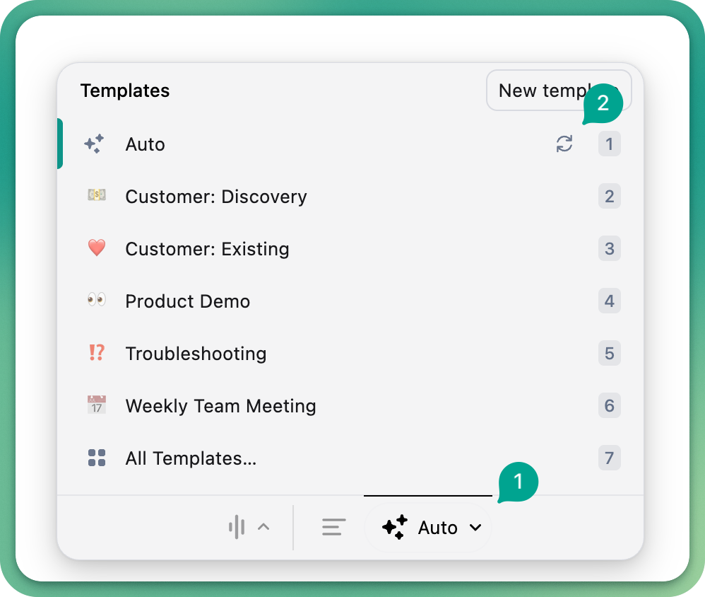Screen dimensions: 705x597
Task: Choose the Product Demo template
Action: (x=188, y=301)
